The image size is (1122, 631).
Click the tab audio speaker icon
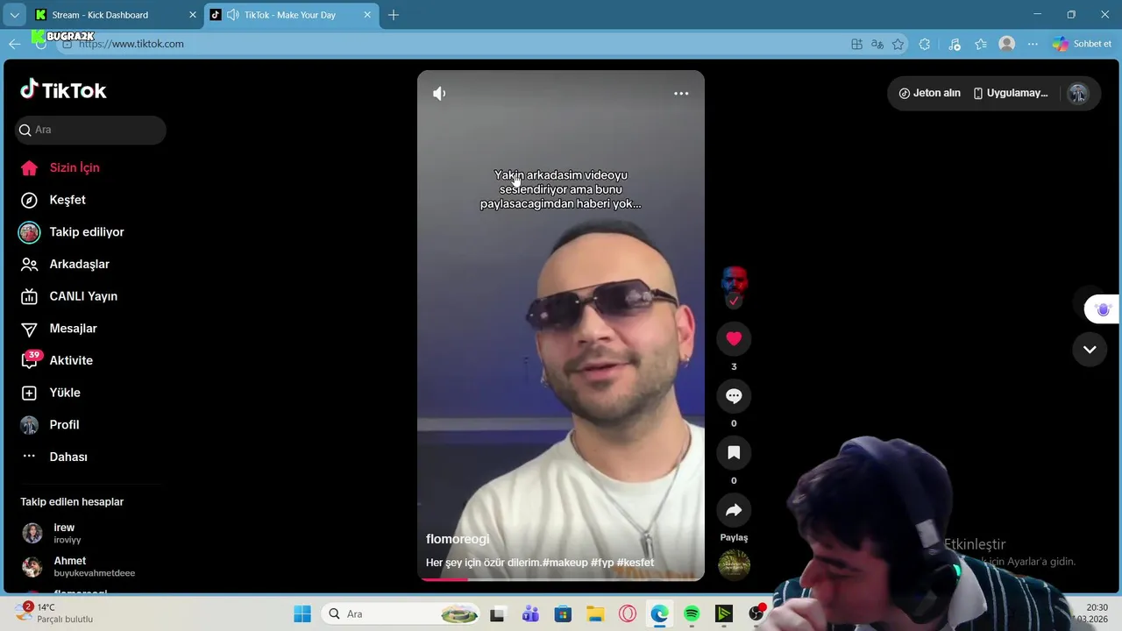[233, 15]
